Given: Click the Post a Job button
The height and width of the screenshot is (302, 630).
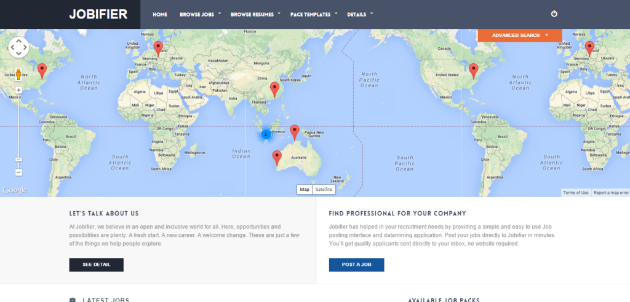Looking at the screenshot, I should pos(356,265).
